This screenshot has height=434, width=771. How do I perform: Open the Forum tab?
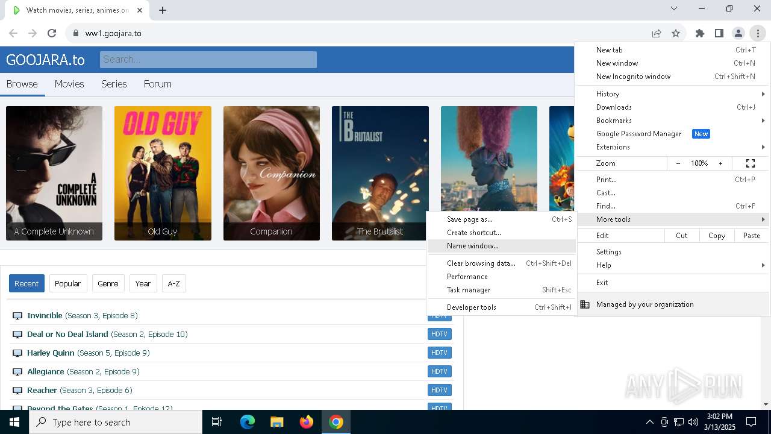158,84
